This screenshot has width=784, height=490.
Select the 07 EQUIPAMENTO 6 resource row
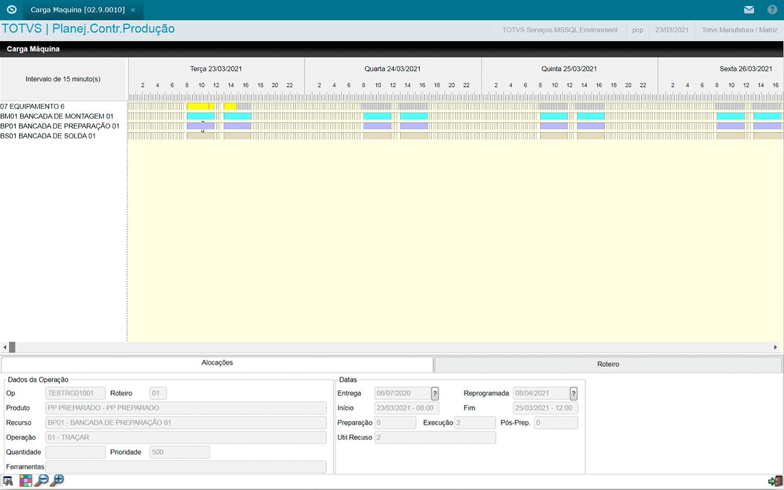[32, 107]
